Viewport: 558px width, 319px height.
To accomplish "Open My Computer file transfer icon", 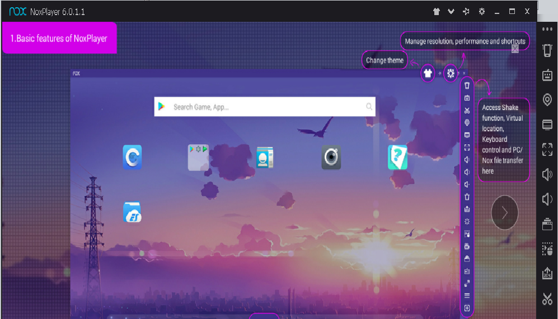I will point(547,125).
